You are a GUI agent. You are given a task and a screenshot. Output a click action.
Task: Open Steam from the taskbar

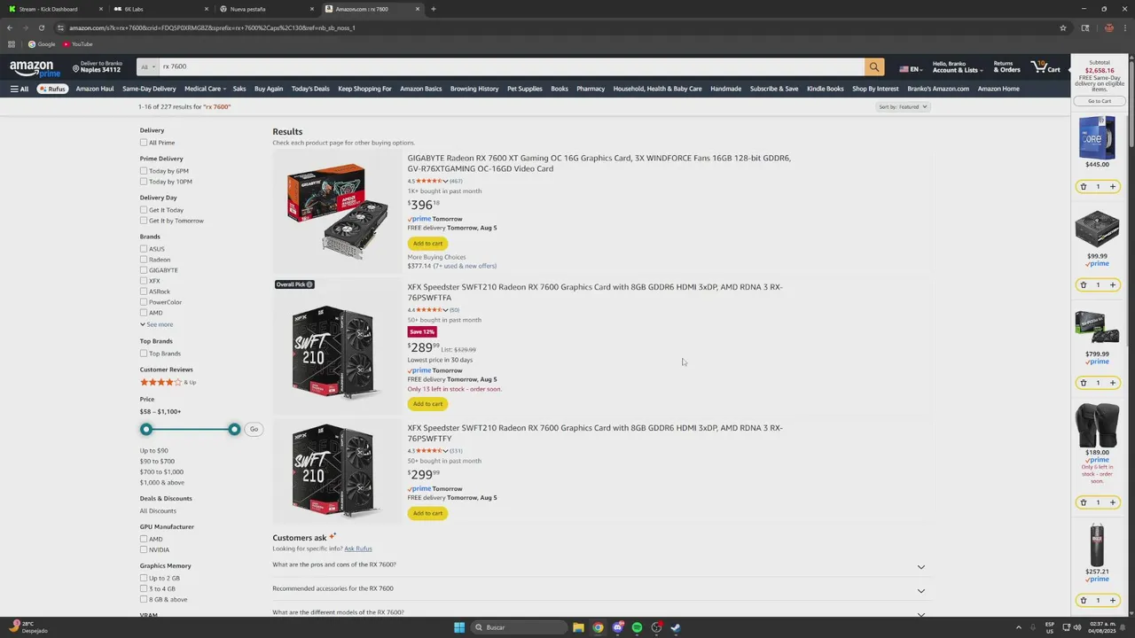(x=676, y=627)
